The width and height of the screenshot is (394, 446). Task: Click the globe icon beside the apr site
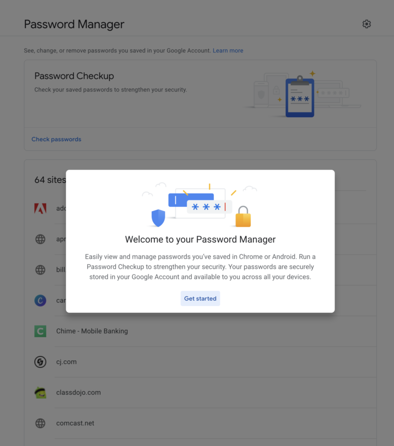(x=40, y=239)
